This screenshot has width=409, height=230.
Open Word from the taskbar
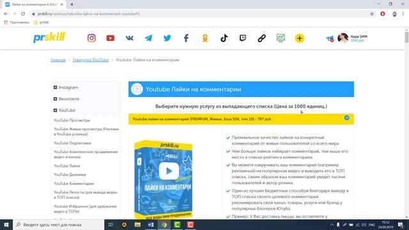tap(151, 224)
